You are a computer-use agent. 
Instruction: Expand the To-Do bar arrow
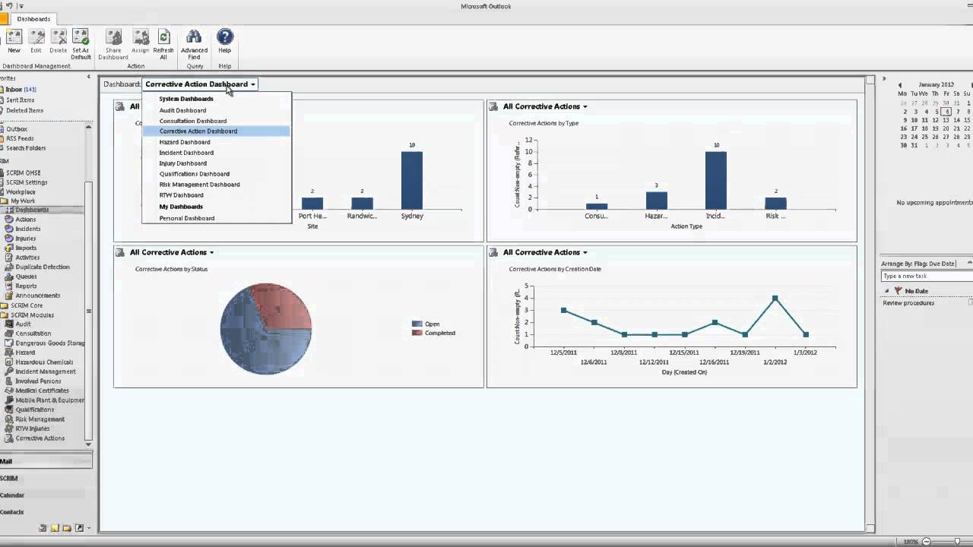point(883,79)
